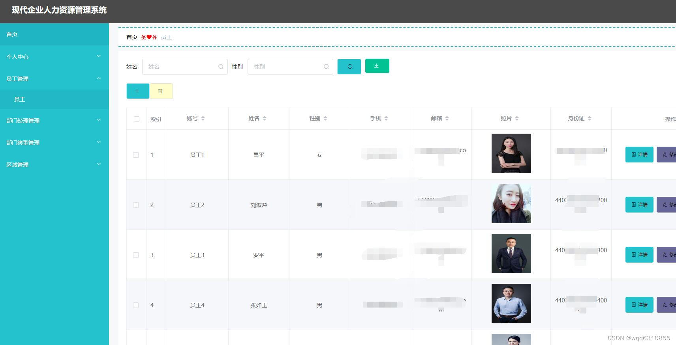
Task: Click the green download export button
Action: pyautogui.click(x=377, y=66)
